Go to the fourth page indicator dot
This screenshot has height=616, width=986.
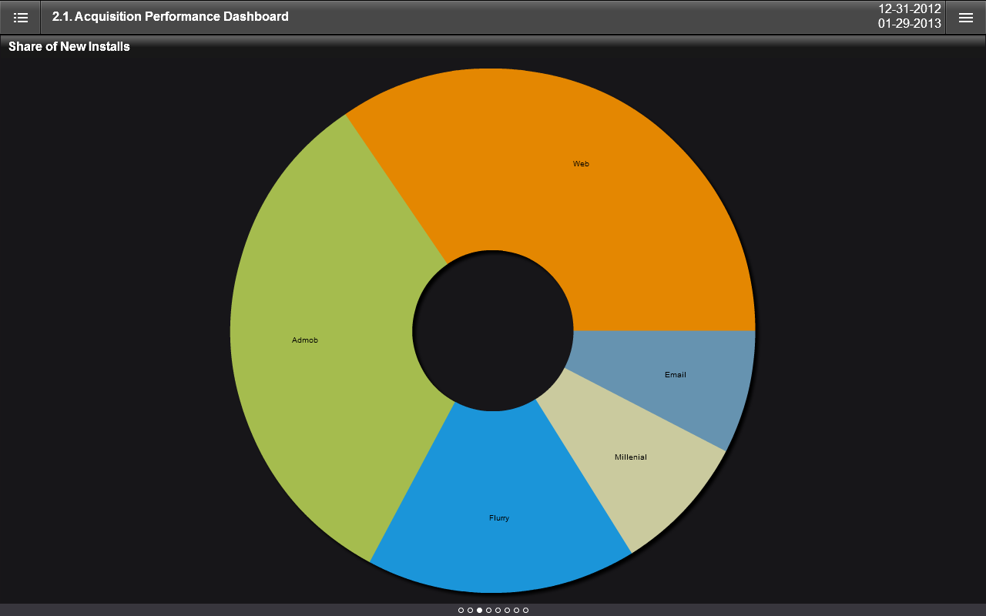point(488,610)
